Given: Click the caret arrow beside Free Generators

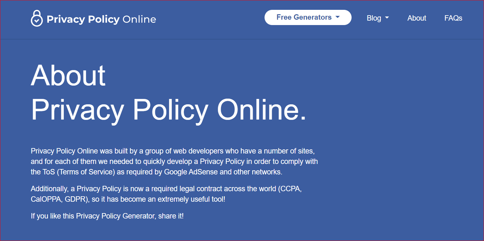Looking at the screenshot, I should point(338,17).
